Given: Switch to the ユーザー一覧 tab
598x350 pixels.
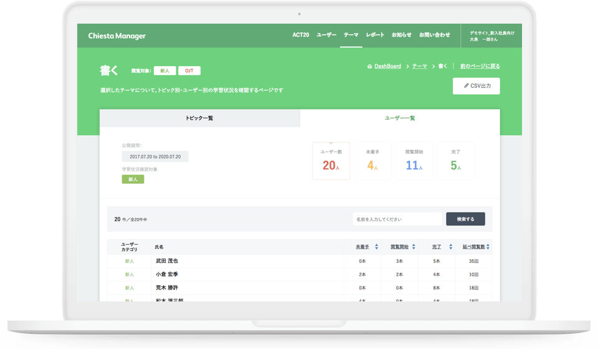Looking at the screenshot, I should pos(399,118).
